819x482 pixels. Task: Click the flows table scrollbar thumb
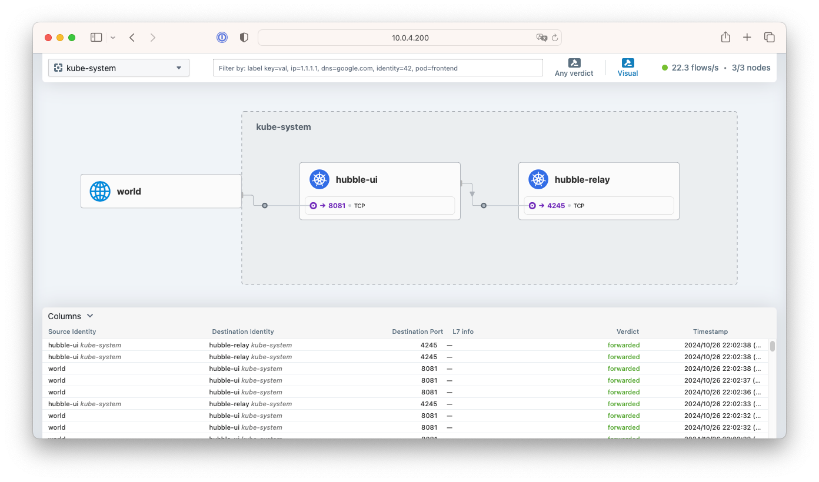pos(773,346)
